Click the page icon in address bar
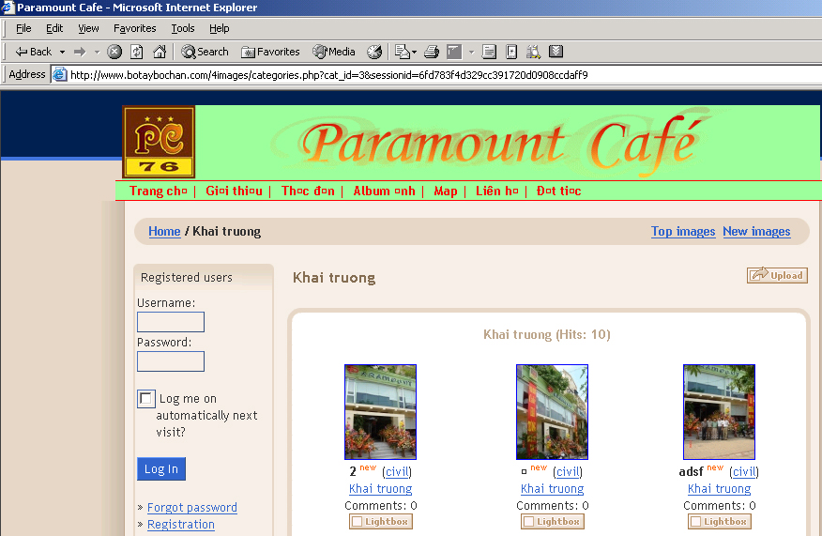The width and height of the screenshot is (822, 536). click(x=60, y=74)
